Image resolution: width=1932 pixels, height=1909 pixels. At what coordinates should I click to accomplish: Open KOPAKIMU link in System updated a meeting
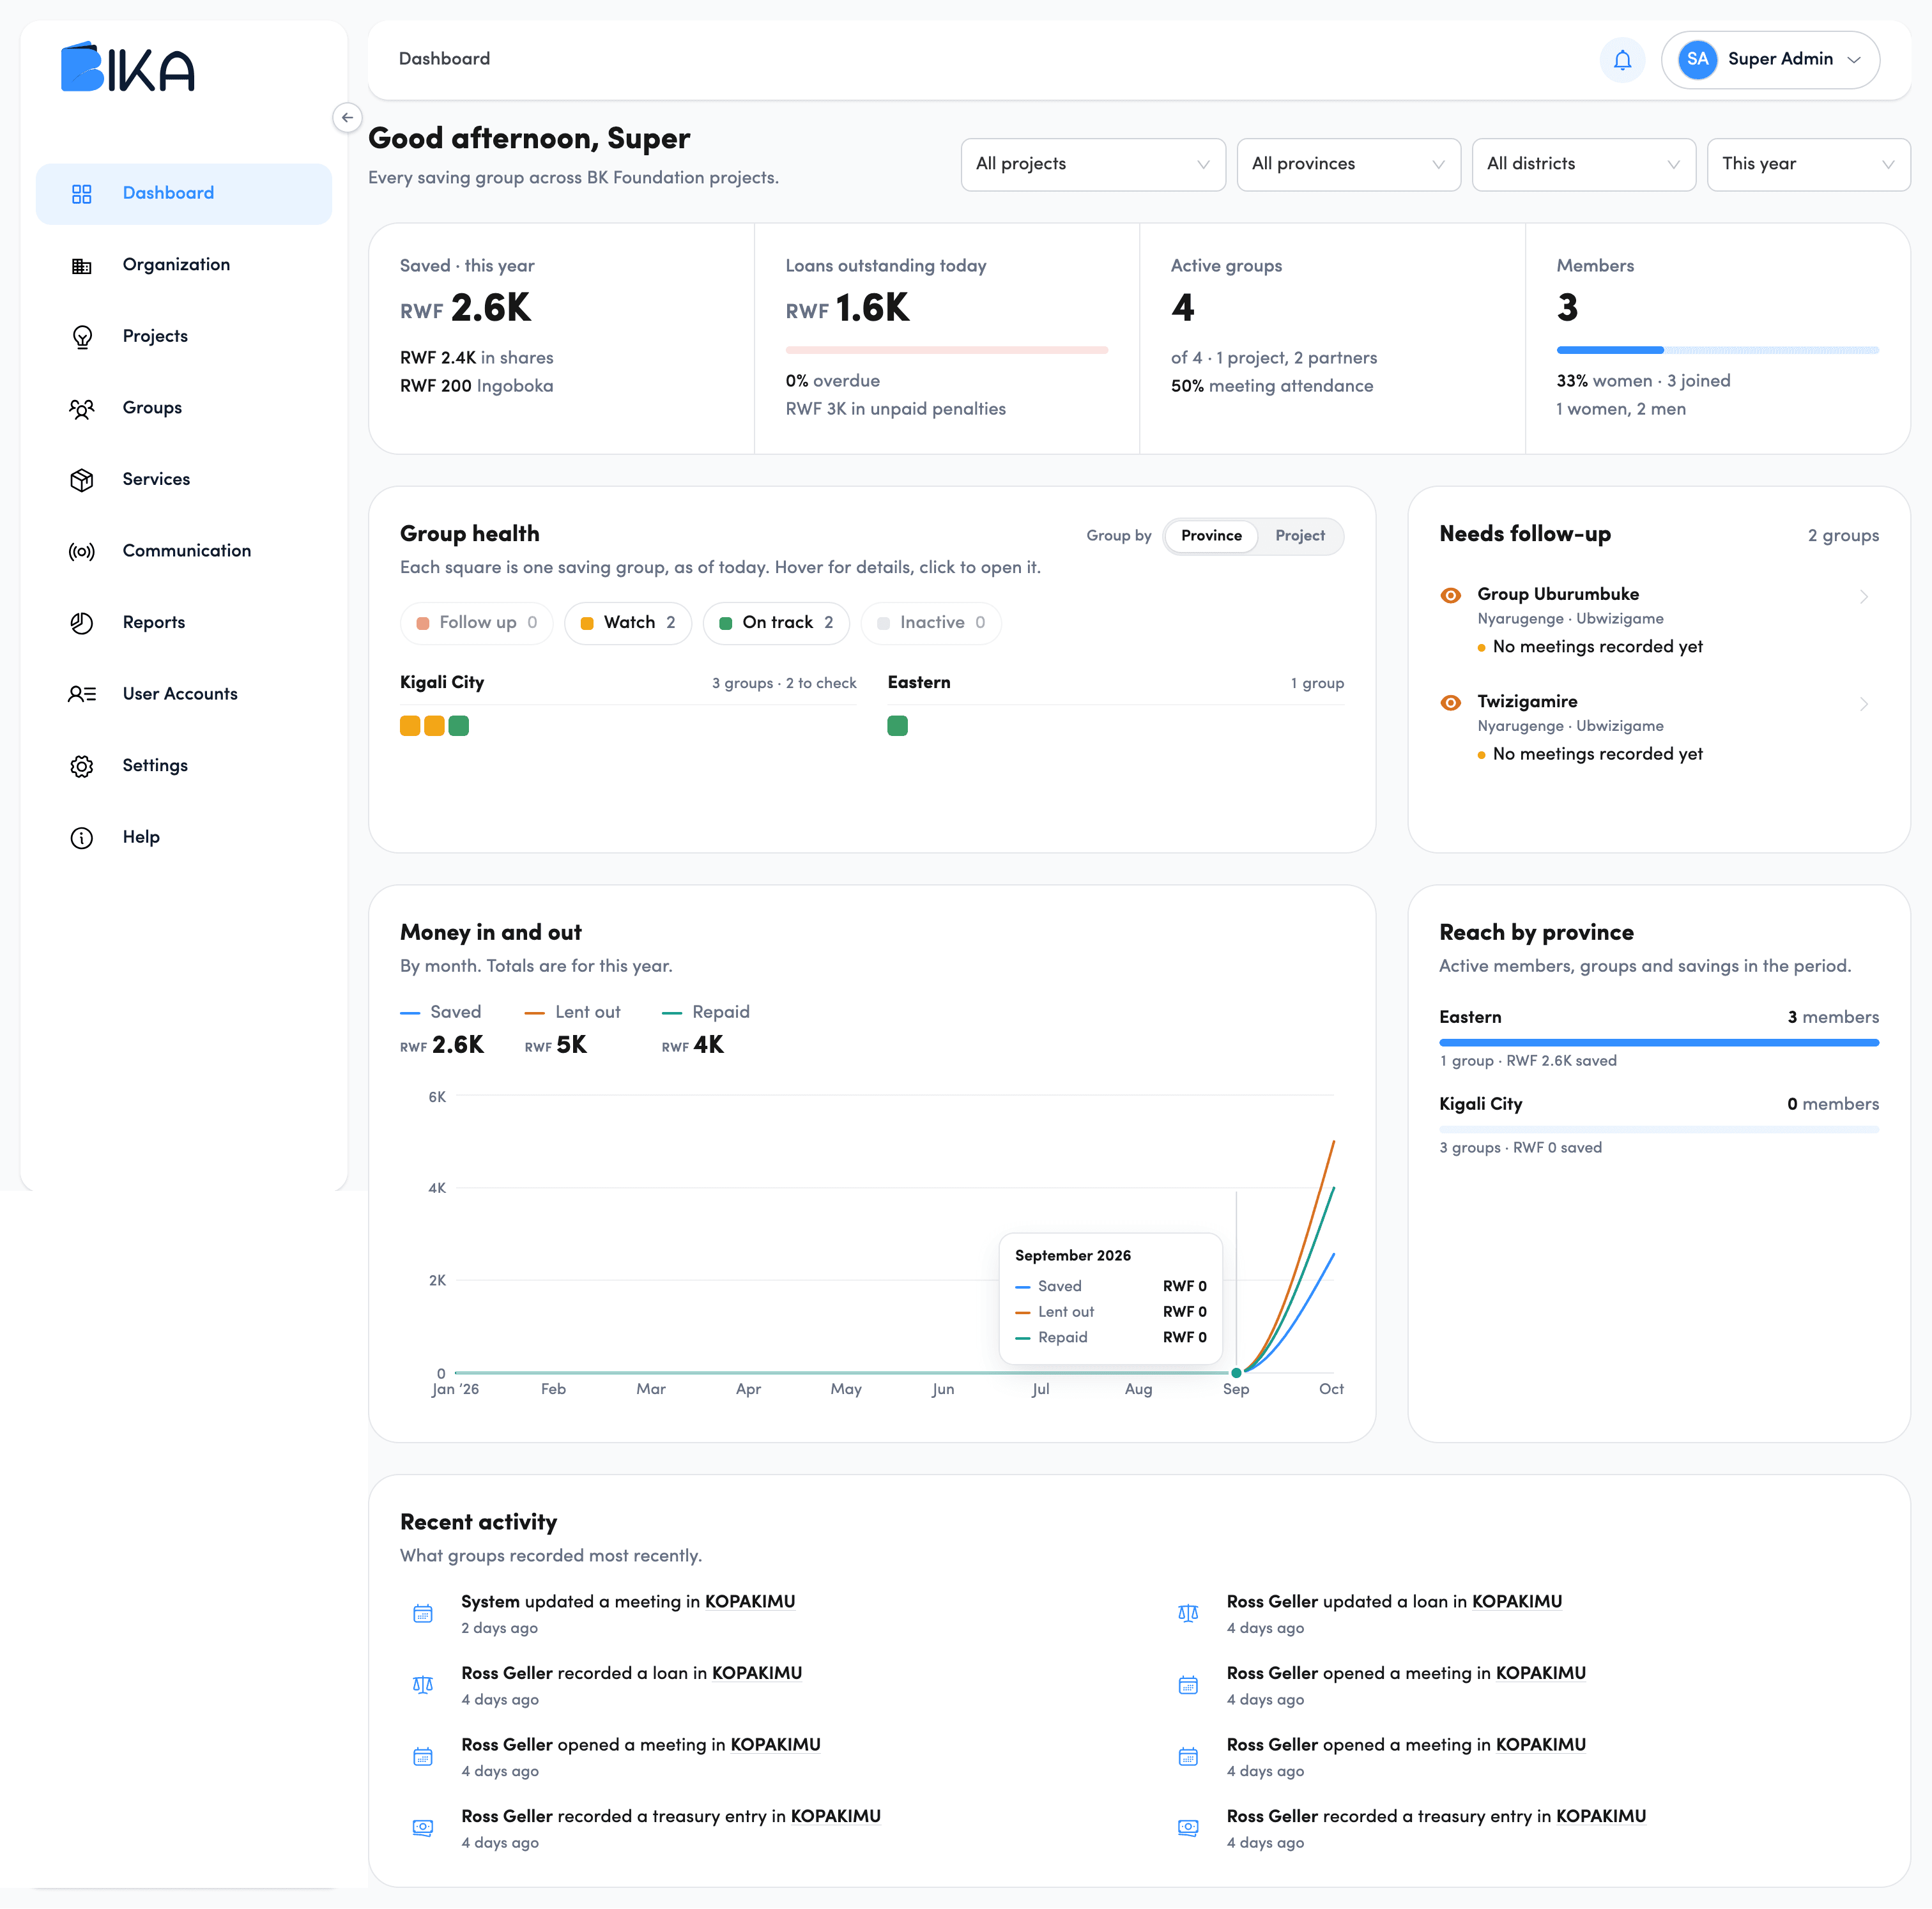click(750, 1602)
